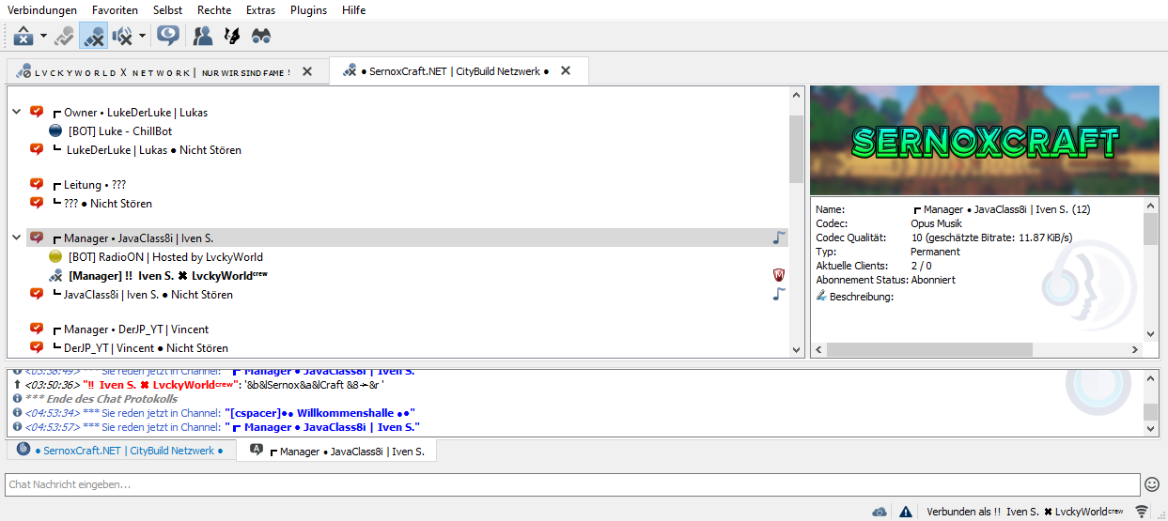The height and width of the screenshot is (521, 1168).
Task: Click the connection signal icon in the status bar
Action: coord(1143,512)
